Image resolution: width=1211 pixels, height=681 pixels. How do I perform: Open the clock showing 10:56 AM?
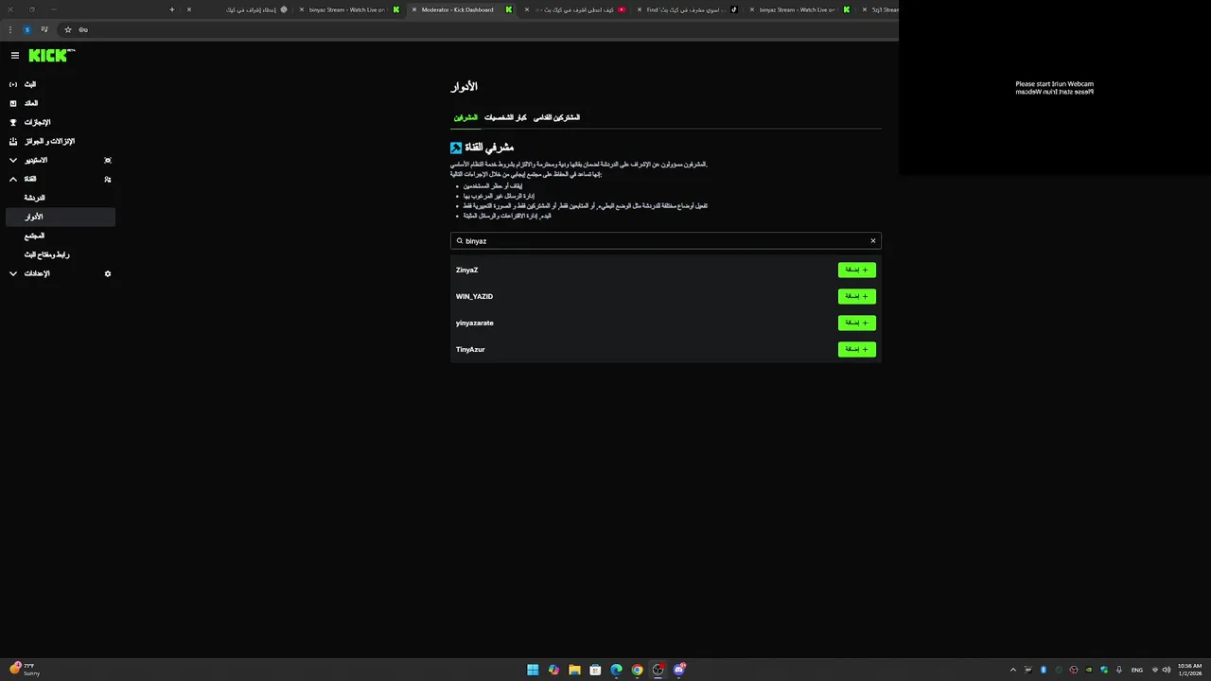tap(1189, 670)
